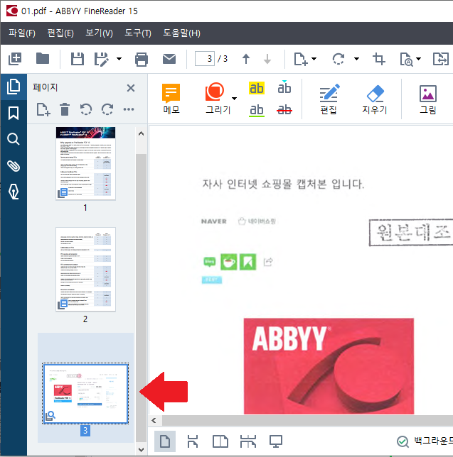This screenshot has width=453, height=457.
Task: Open the 보기(V) menu
Action: click(99, 33)
